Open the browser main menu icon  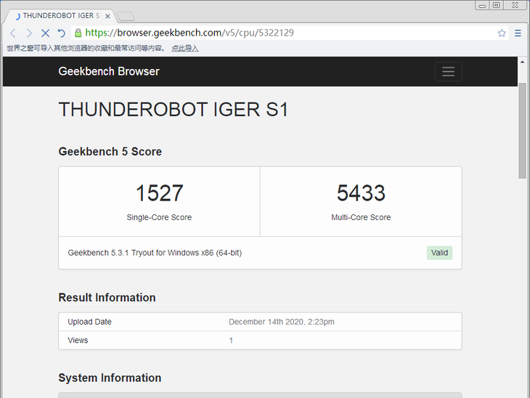click(518, 33)
